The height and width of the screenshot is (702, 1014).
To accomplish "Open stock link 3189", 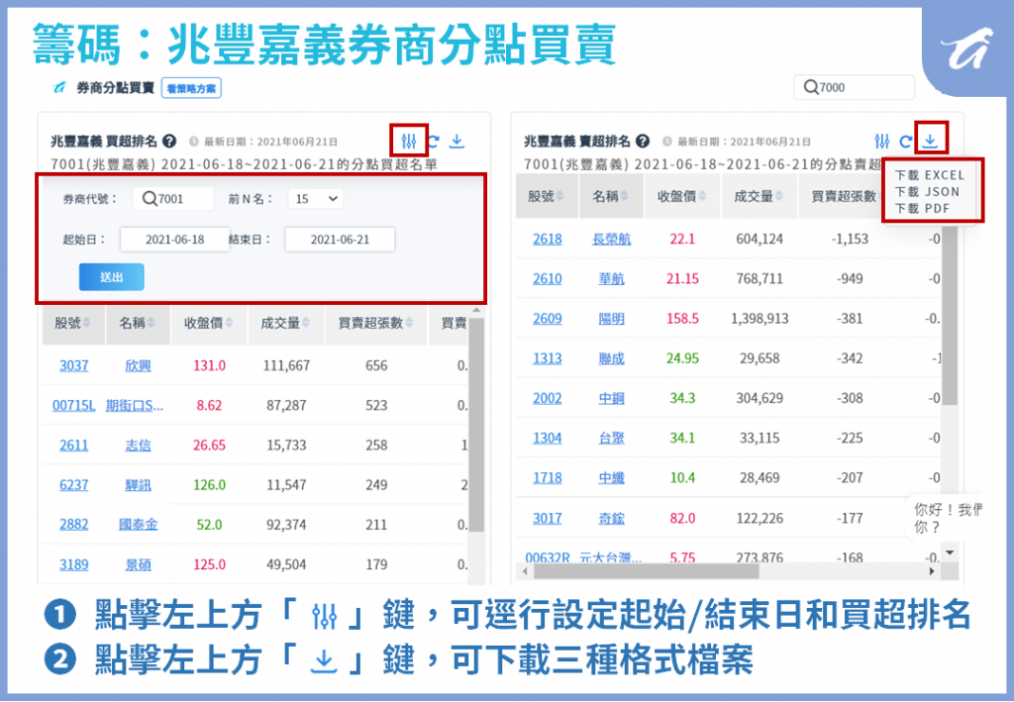I will pos(73,564).
